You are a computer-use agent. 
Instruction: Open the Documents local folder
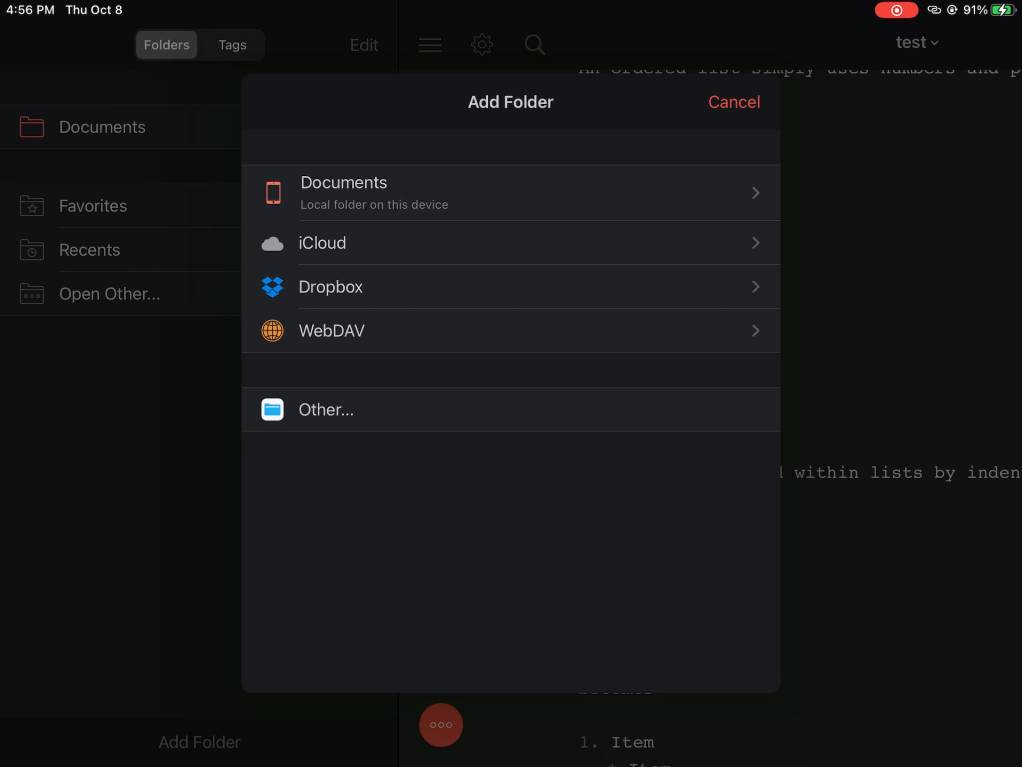pos(511,192)
